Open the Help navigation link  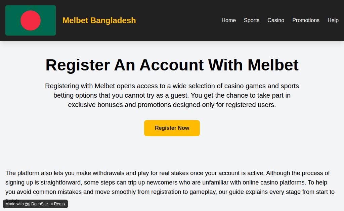point(333,20)
